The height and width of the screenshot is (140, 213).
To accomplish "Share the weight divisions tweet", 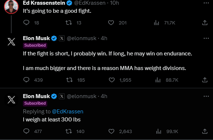I will pyautogui.click(x=205, y=80).
